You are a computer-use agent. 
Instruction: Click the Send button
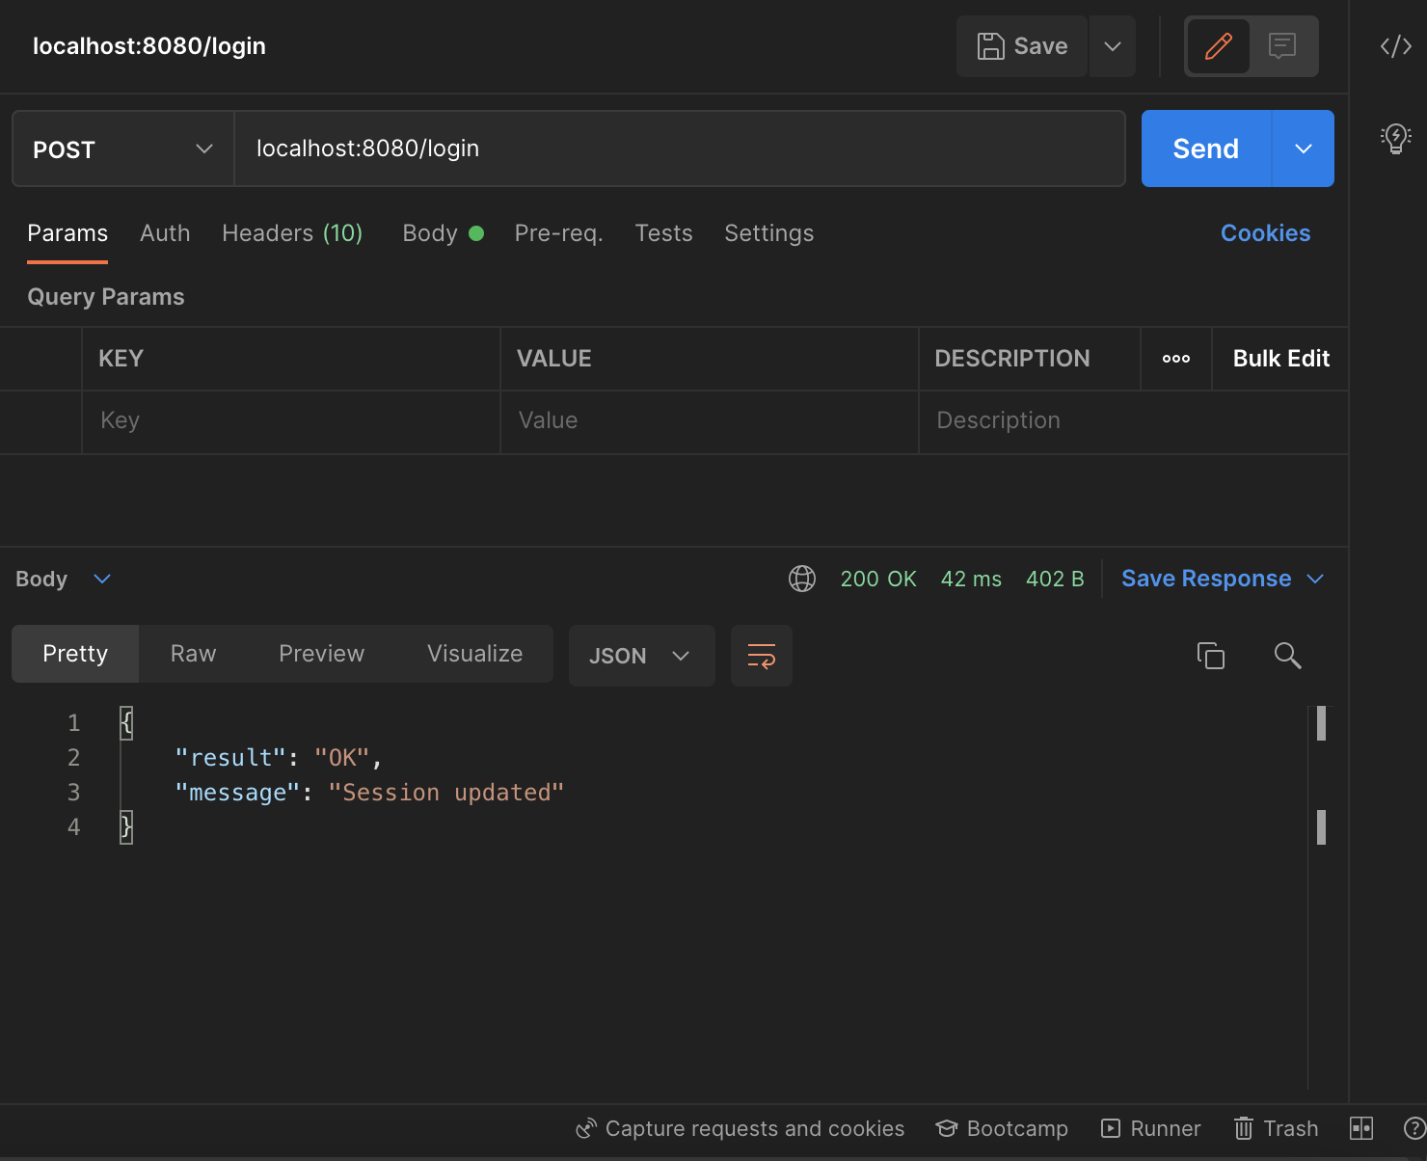point(1205,148)
